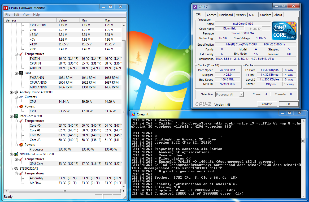Click the CPU-Z title bar icon

pos(195,7)
